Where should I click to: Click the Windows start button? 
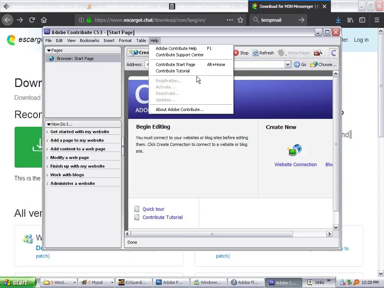point(18,282)
